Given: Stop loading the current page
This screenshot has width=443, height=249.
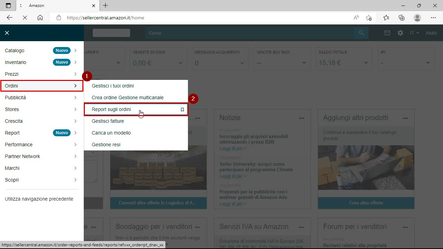Looking at the screenshot, I should tap(25, 18).
